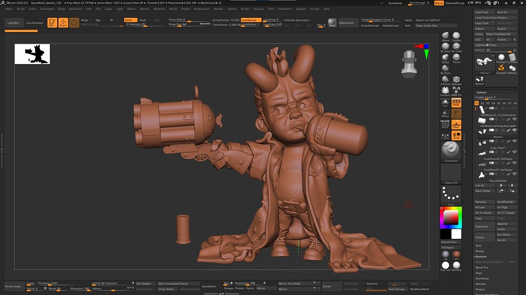Toggle Solo mode
526x295 pixels.
pyautogui.click(x=446, y=102)
